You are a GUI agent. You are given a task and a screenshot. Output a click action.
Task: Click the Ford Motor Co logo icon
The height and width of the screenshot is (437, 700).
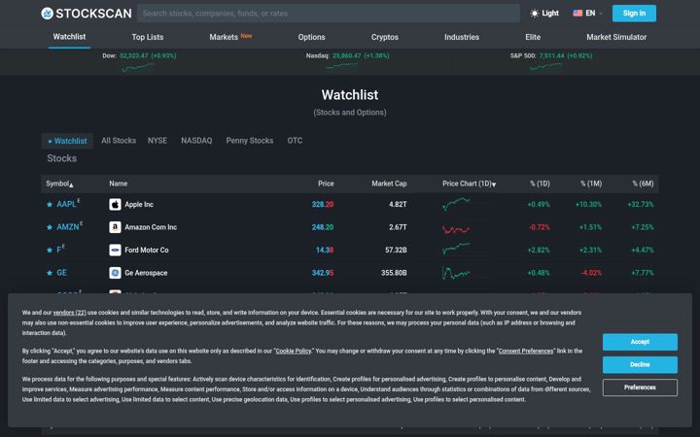(115, 250)
